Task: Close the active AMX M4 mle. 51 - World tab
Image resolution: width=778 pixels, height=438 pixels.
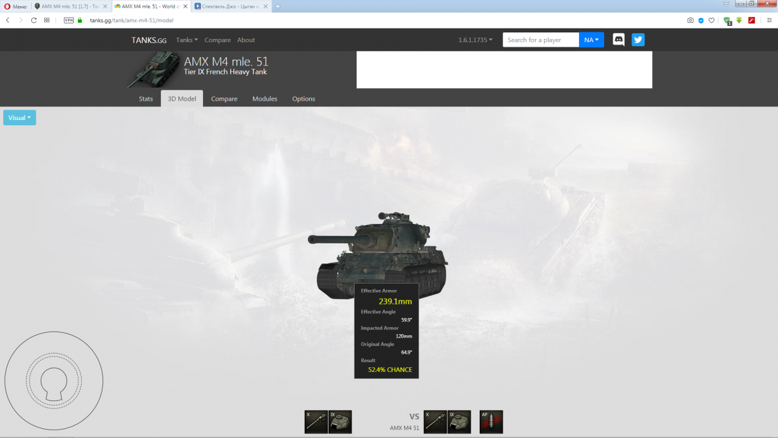Action: coord(185,6)
